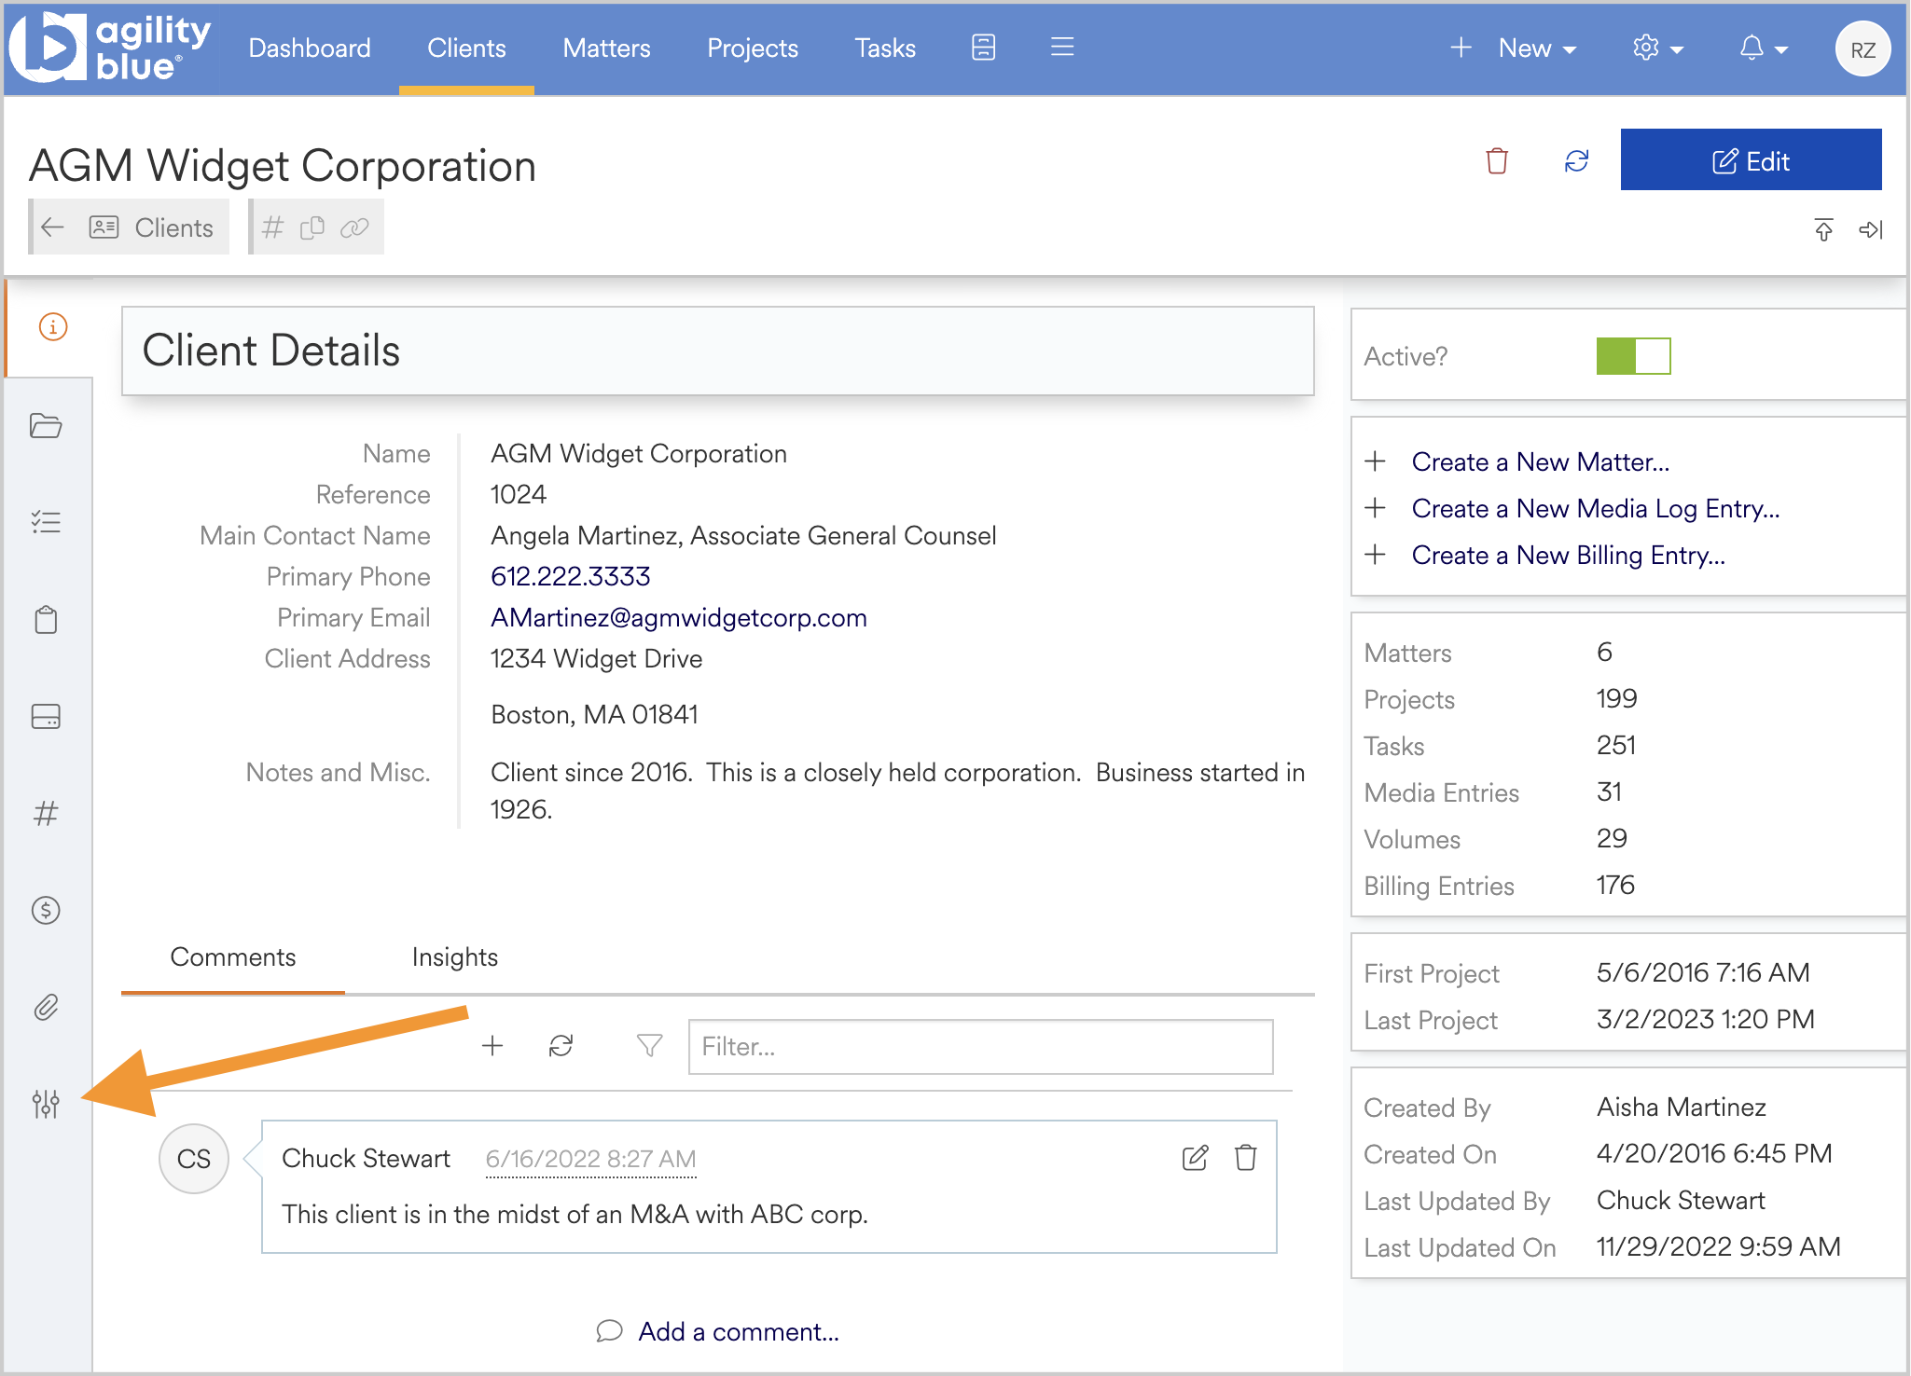Click Create a New Media Log Entry
This screenshot has height=1376, width=1911.
(x=1596, y=508)
